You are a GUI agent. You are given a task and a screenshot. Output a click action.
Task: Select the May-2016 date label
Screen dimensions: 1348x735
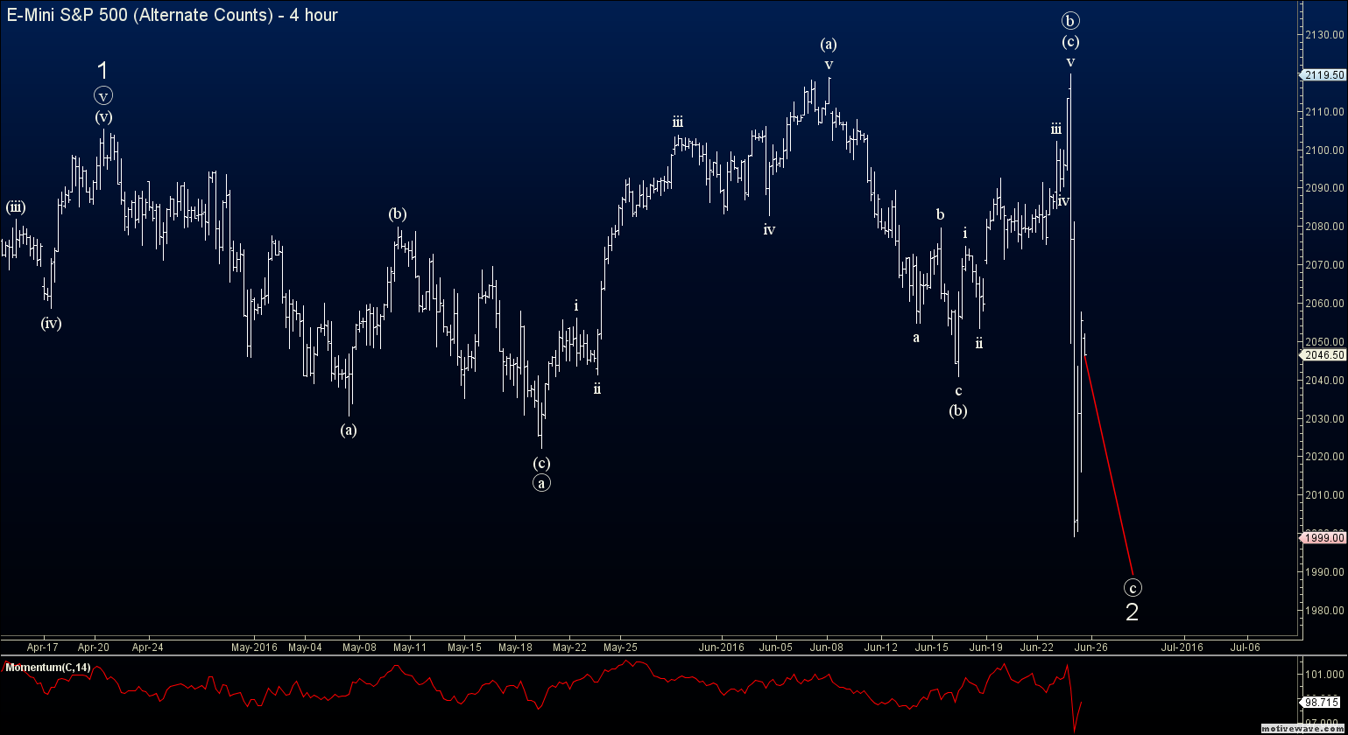pyautogui.click(x=254, y=648)
